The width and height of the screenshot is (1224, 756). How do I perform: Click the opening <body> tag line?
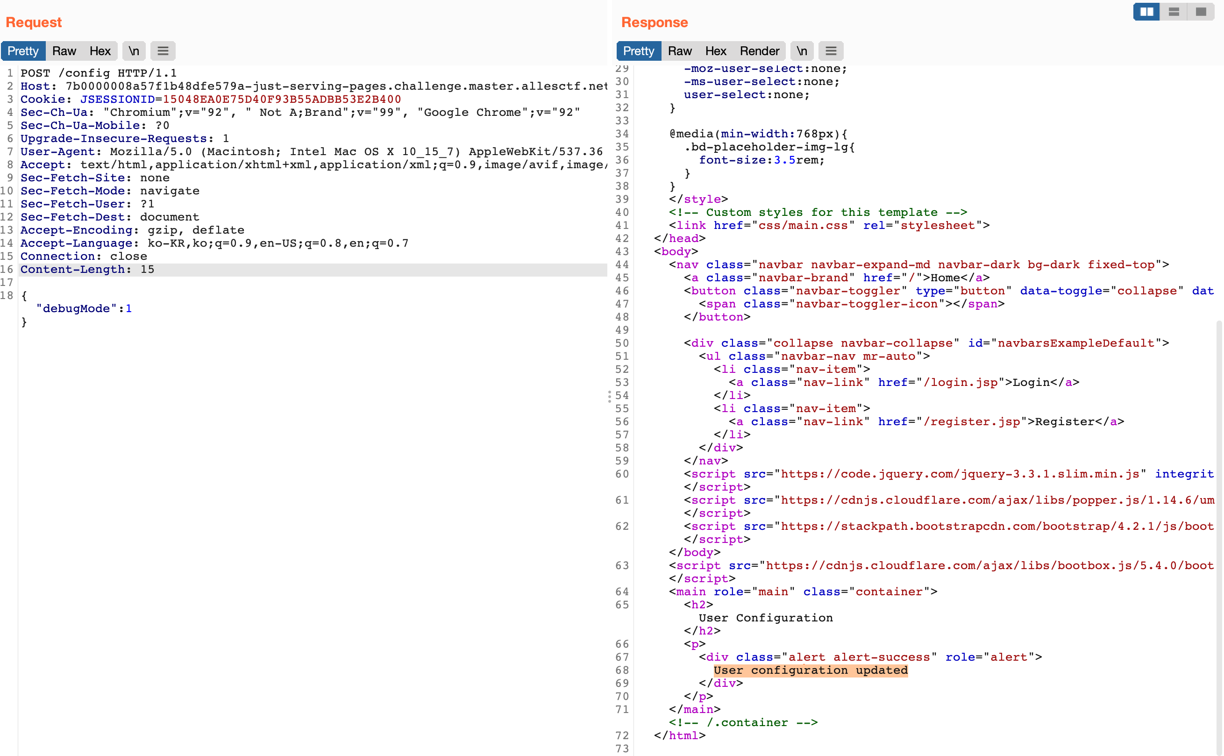(676, 251)
